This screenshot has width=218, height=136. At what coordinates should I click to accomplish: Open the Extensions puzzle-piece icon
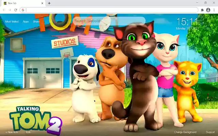202,10
